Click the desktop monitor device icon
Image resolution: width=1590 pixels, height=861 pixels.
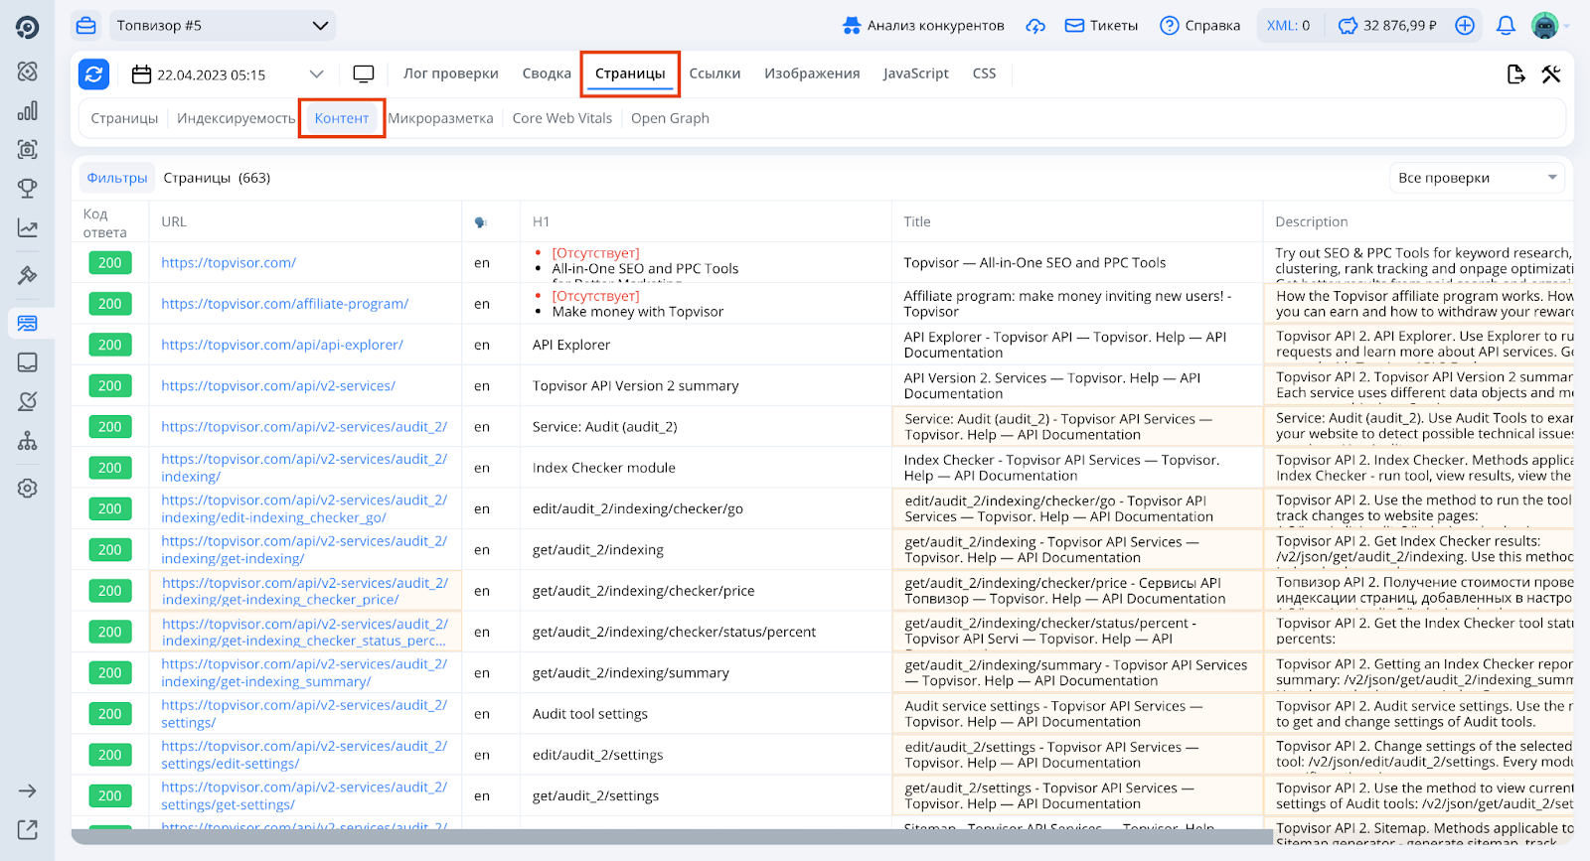coord(364,73)
